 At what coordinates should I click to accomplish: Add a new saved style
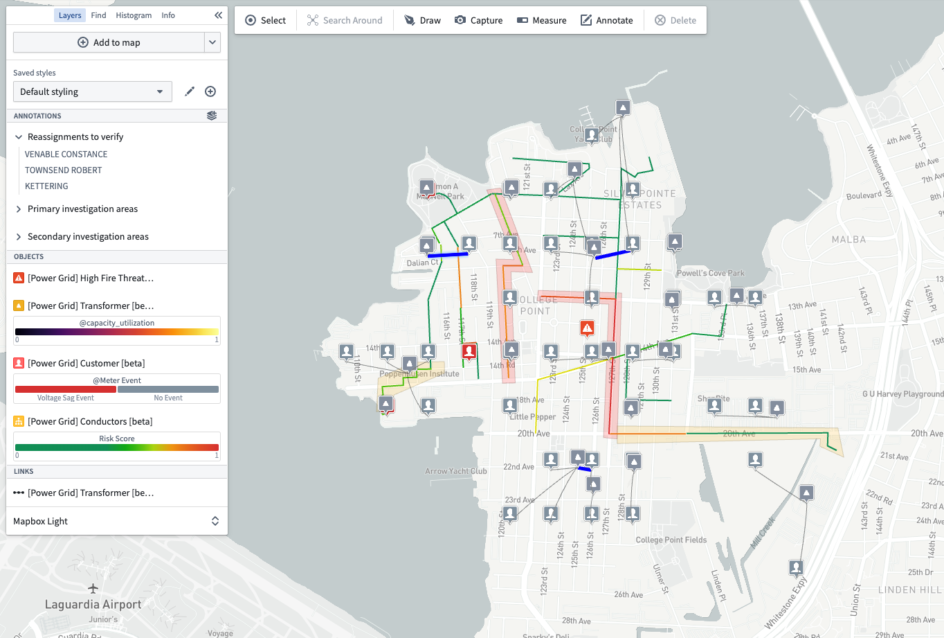(x=210, y=91)
